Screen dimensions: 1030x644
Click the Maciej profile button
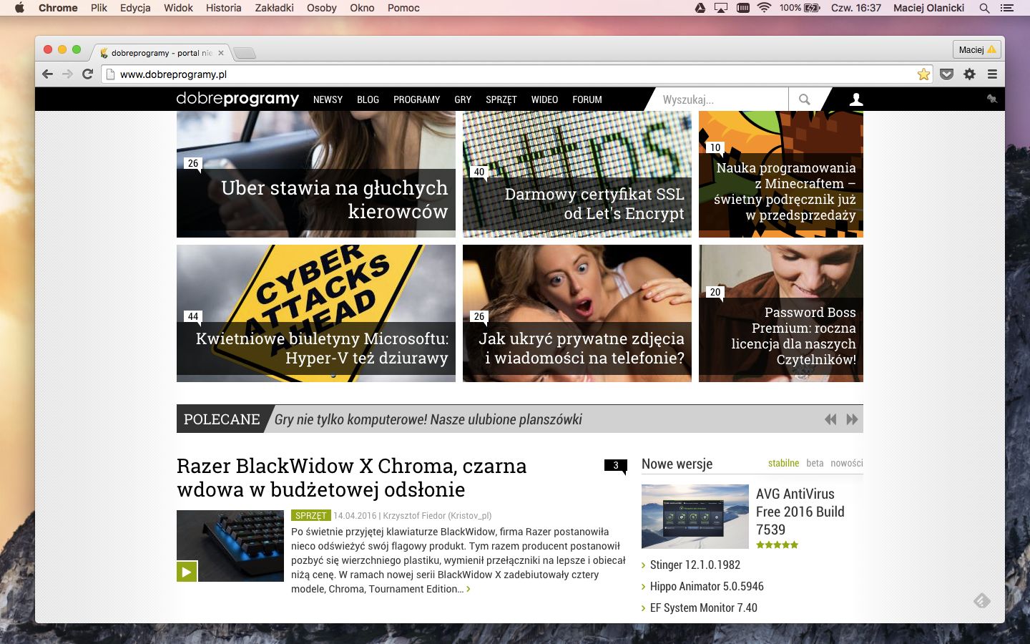[976, 49]
